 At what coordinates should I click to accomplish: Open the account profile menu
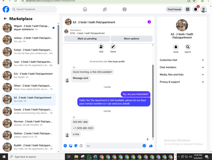point(204,9)
